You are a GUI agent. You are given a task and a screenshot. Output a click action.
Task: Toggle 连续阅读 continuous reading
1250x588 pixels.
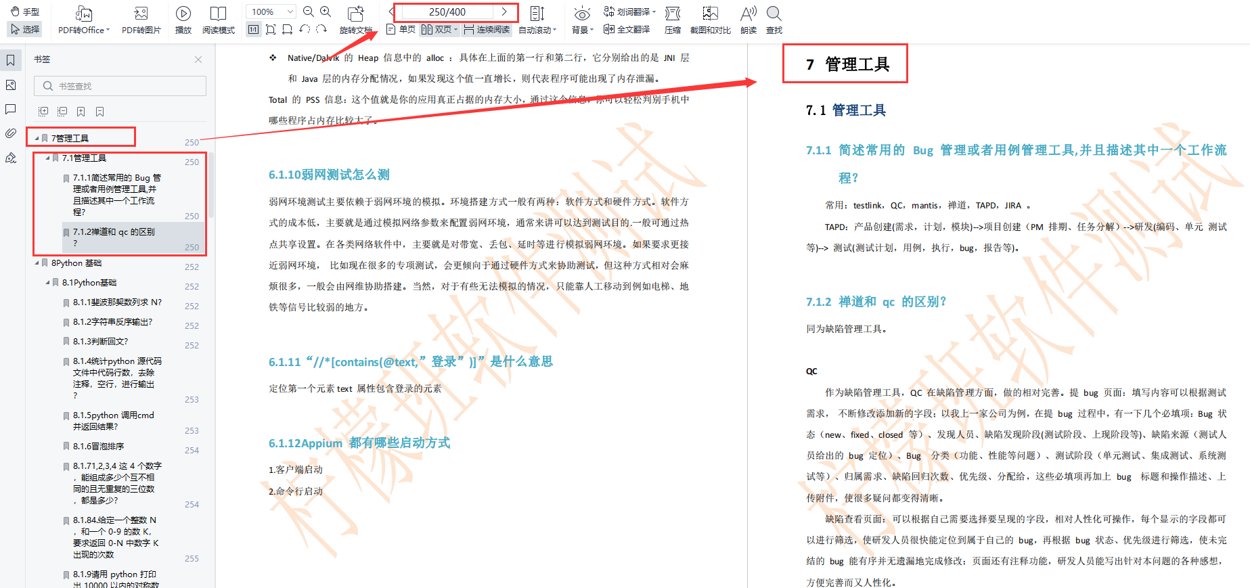pos(487,29)
